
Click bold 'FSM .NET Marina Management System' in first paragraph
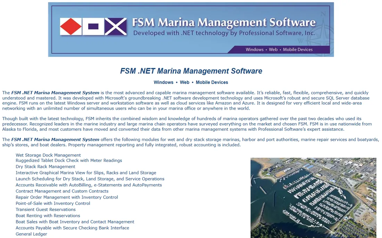click(55, 93)
